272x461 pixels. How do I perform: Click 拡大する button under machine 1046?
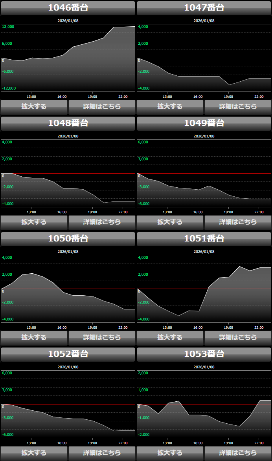(x=34, y=106)
